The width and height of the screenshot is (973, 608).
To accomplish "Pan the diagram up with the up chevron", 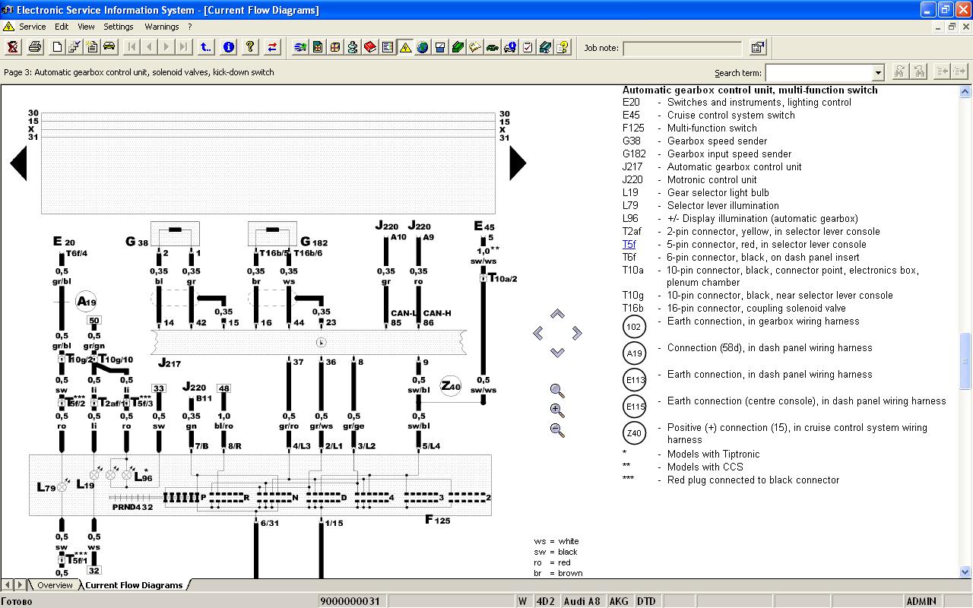I will [557, 314].
